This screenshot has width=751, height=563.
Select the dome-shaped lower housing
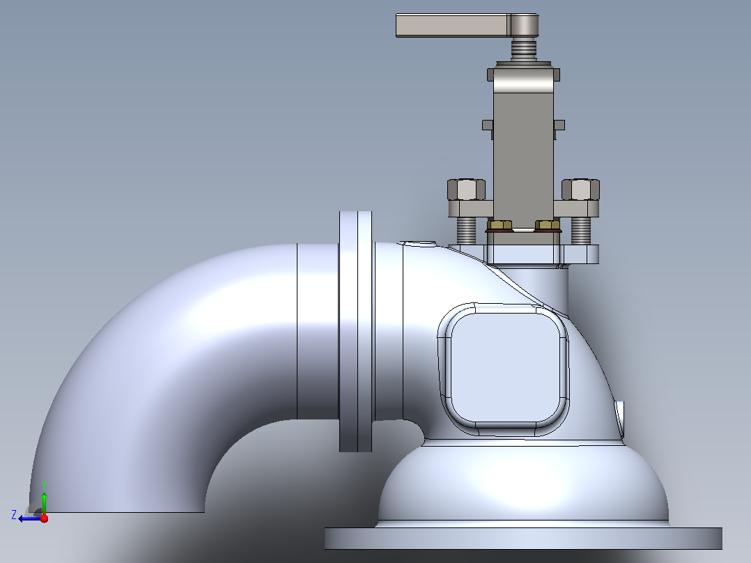(523, 484)
